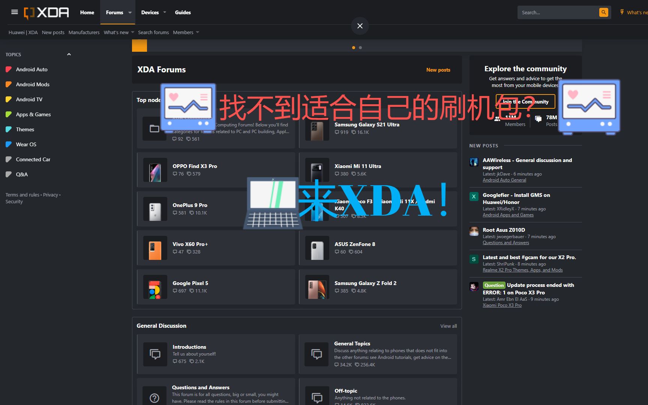This screenshot has height=405, width=648.
Task: Select the first carousel dot indicator
Action: [354, 48]
